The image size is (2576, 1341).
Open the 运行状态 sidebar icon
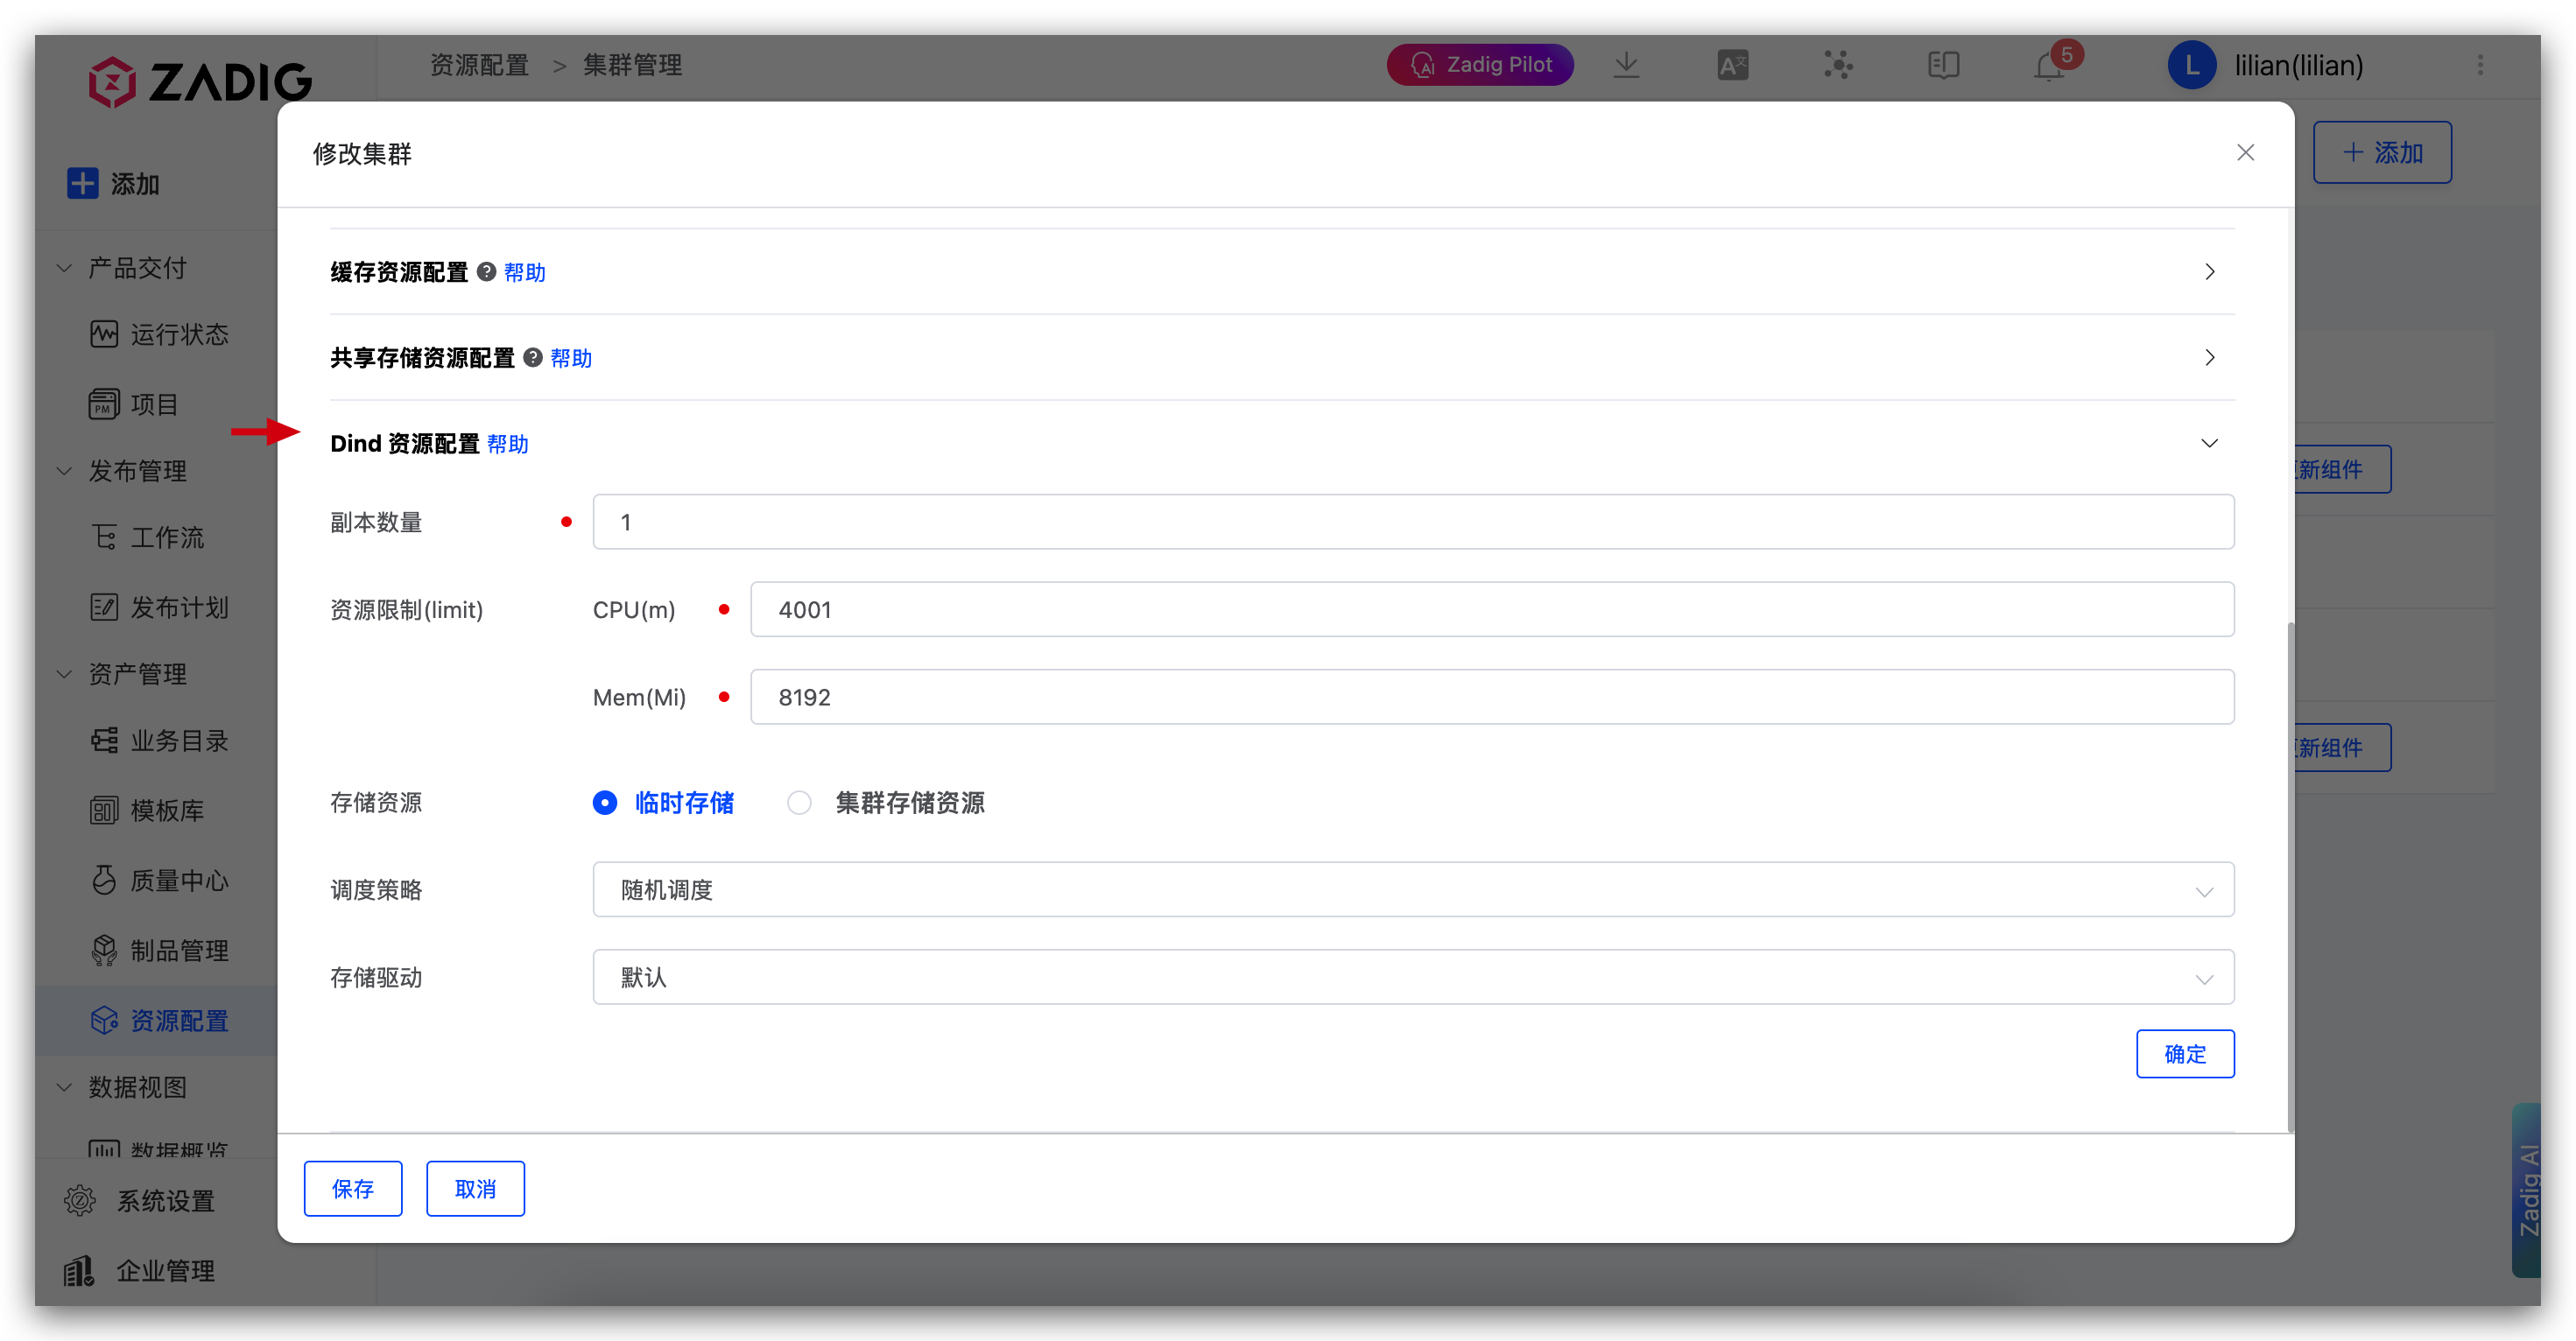pyautogui.click(x=104, y=334)
